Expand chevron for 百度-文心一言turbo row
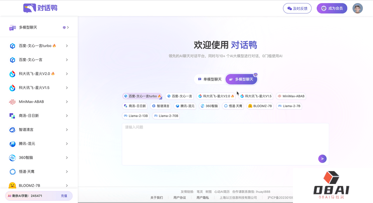 [67, 46]
